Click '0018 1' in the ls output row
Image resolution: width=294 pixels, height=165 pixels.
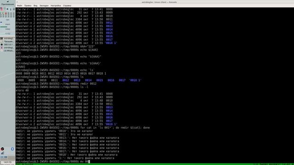tap(135, 80)
